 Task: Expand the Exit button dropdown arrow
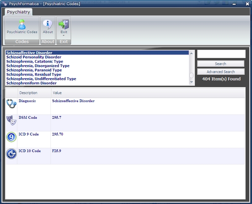pyautogui.click(x=64, y=36)
